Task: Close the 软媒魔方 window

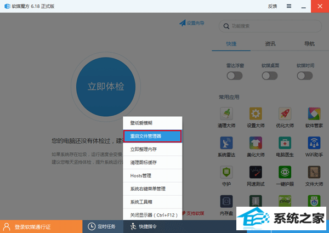Action: [x=320, y=6]
